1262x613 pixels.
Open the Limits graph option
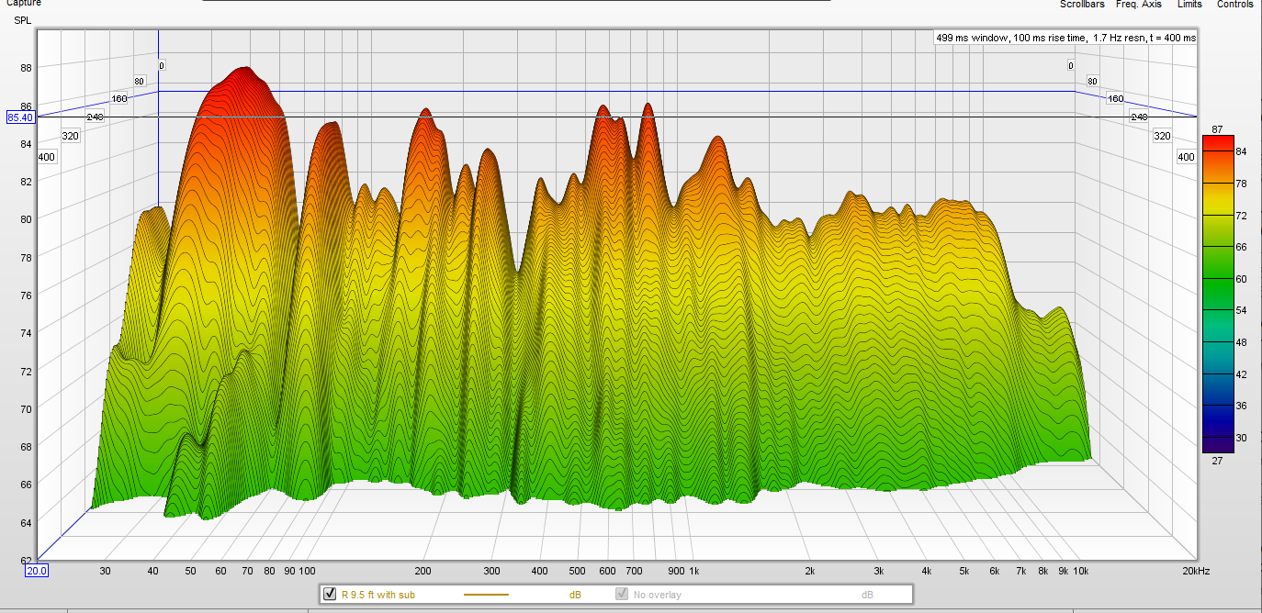click(1189, 5)
